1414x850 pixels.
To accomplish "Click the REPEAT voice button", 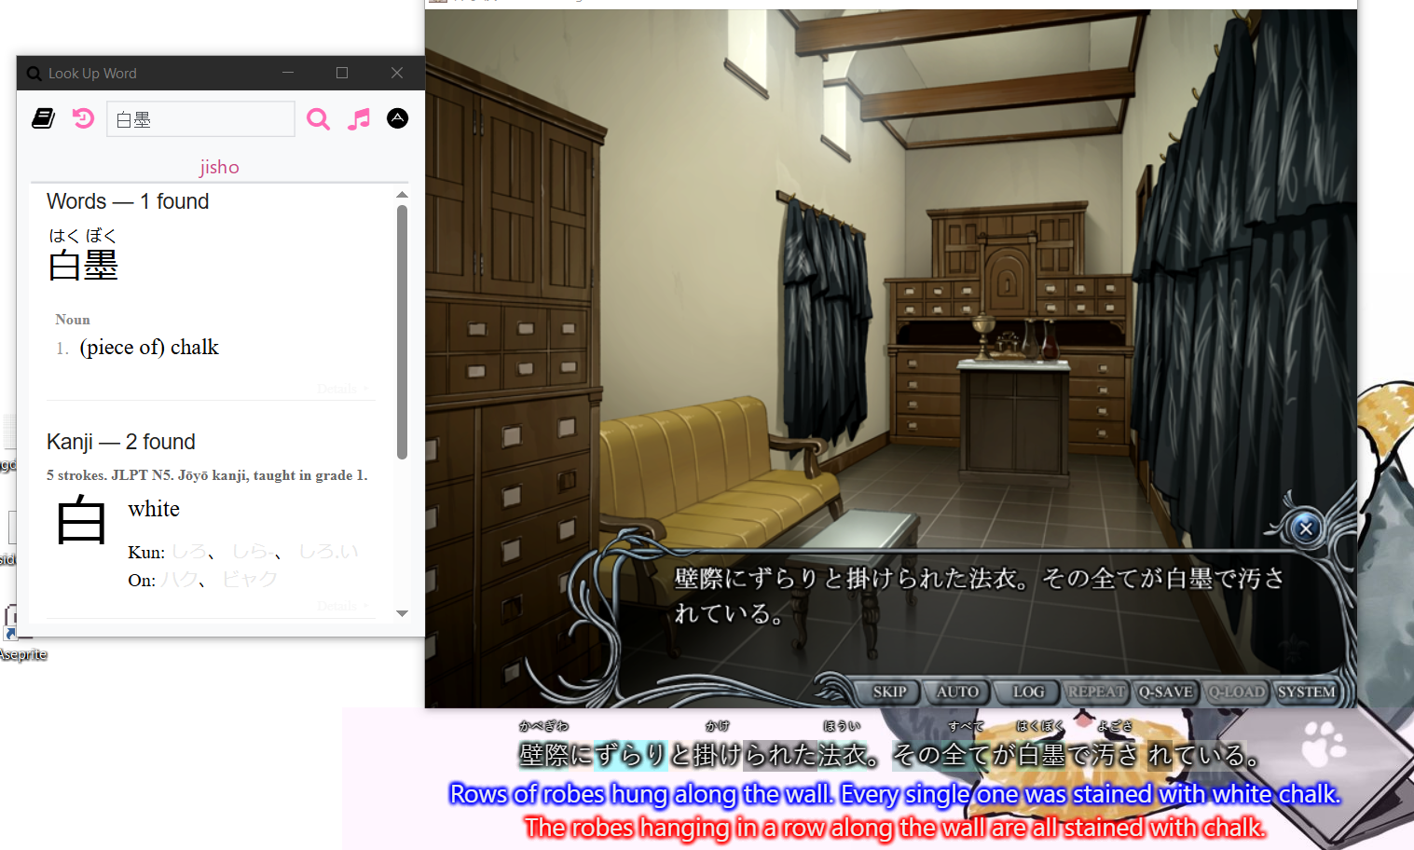I will (1096, 692).
